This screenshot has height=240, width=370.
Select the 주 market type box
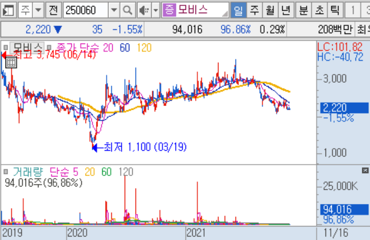[25, 11]
